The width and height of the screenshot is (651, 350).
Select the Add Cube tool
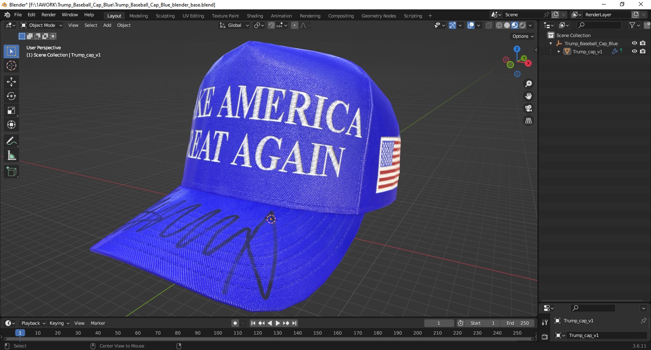click(11, 172)
